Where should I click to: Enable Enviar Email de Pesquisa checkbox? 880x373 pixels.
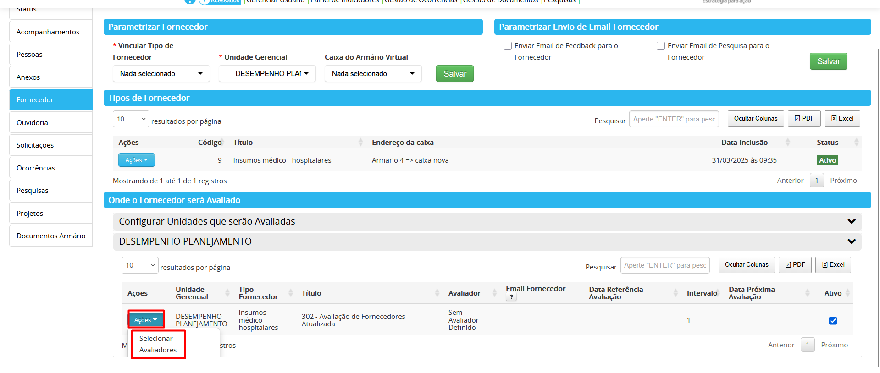coord(661,46)
